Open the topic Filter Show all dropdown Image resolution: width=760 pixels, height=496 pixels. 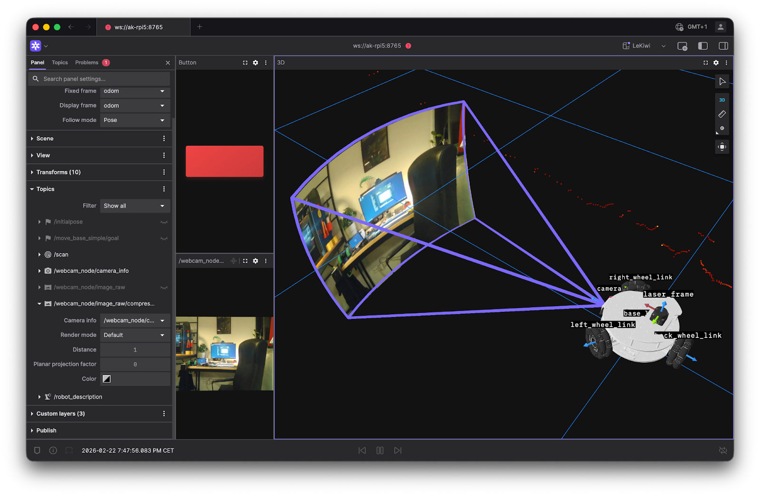pos(135,206)
